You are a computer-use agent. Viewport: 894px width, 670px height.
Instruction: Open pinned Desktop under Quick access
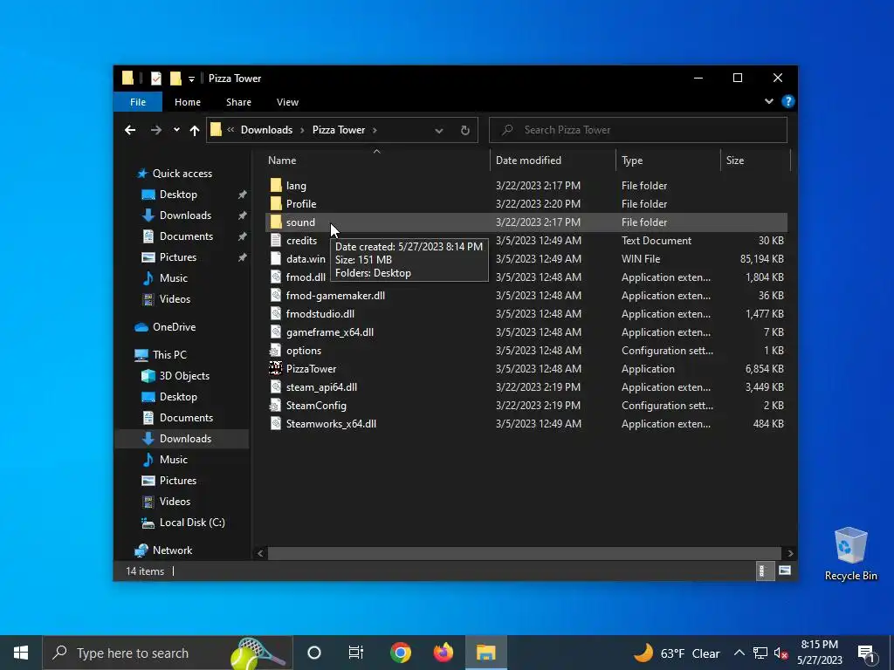(x=178, y=195)
